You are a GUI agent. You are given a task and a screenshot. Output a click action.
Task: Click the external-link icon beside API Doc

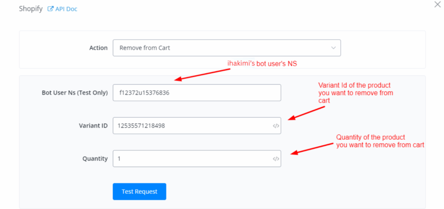coord(50,9)
